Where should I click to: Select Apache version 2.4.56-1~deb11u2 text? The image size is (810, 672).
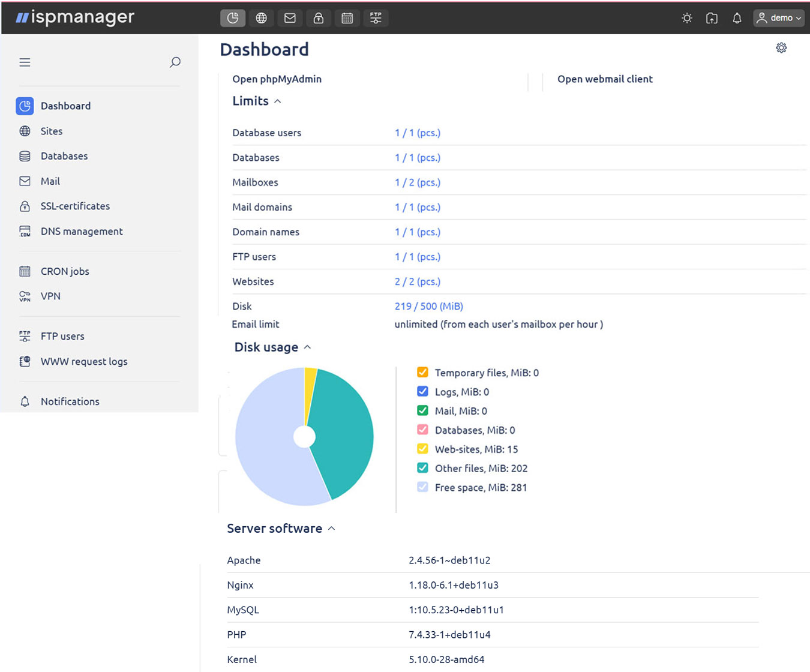pyautogui.click(x=449, y=560)
